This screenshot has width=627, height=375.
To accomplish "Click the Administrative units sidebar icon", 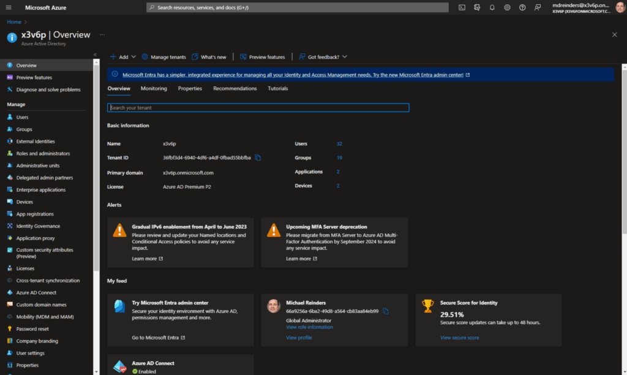I will pos(10,165).
